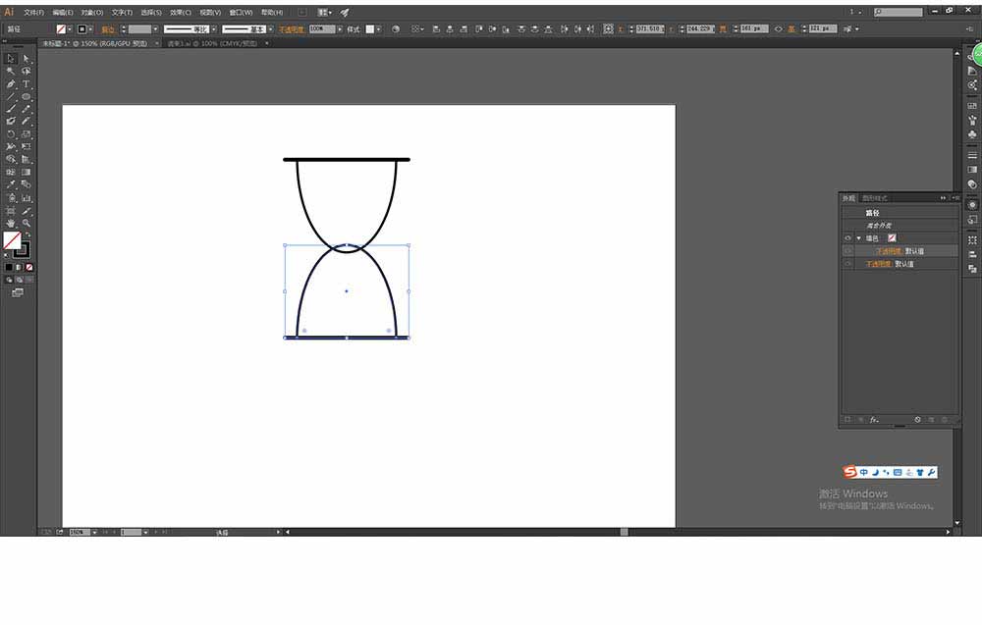Image resolution: width=982 pixels, height=625 pixels.
Task: Click the width value input field
Action: coord(754,28)
